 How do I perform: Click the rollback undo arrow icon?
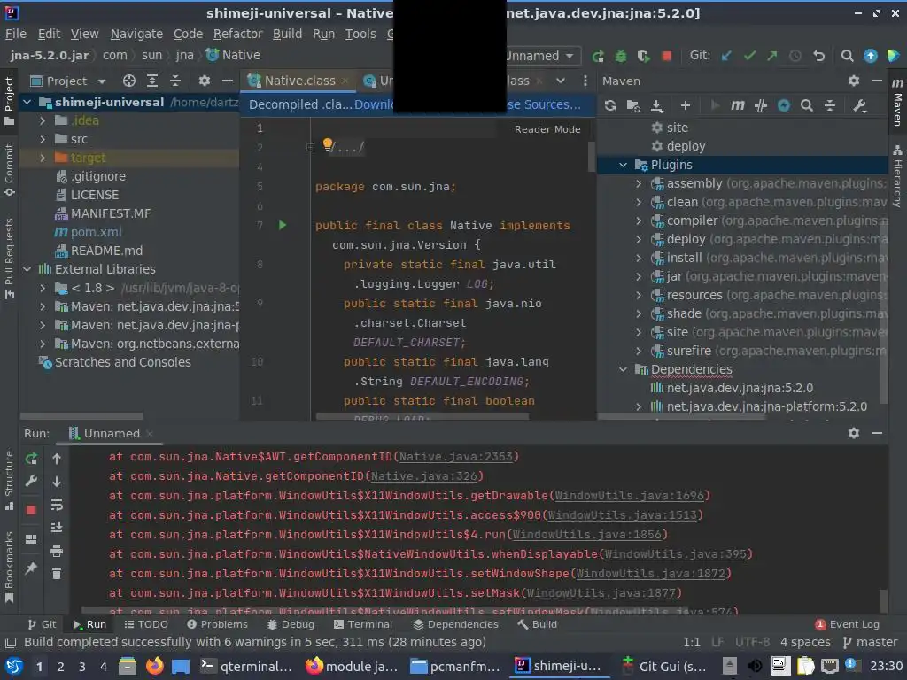click(818, 56)
